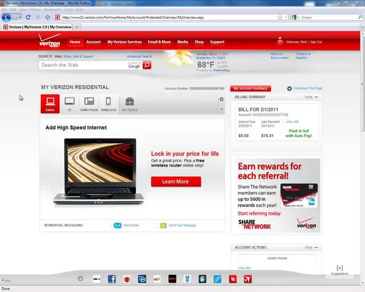Open the My Perks gift icon
The height and width of the screenshot is (292, 365).
(x=129, y=104)
